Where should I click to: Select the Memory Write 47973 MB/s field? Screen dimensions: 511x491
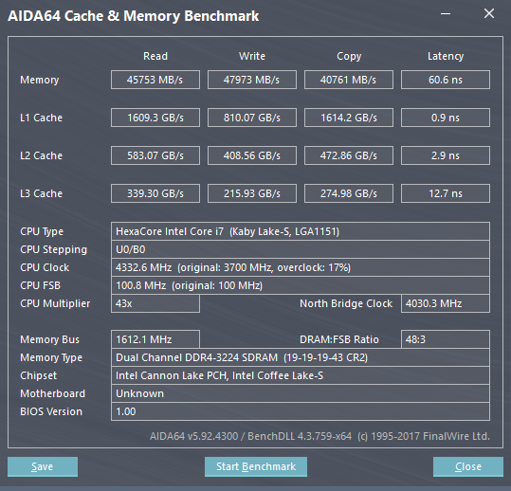click(x=252, y=80)
